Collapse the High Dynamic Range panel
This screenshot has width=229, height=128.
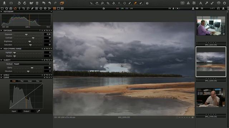point(1,49)
